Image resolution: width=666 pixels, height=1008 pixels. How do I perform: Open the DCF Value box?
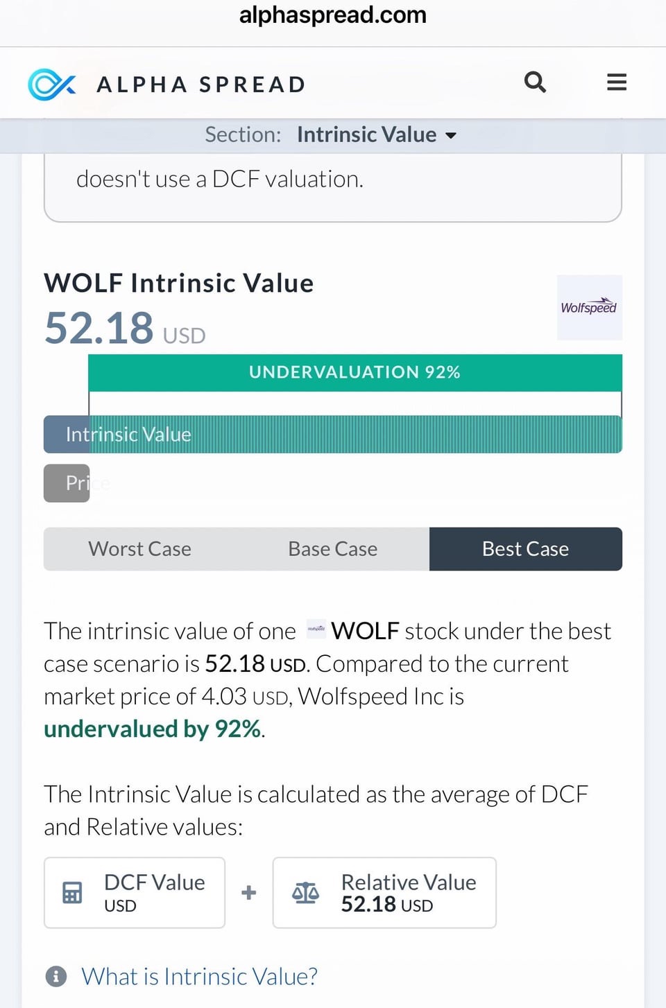(135, 892)
